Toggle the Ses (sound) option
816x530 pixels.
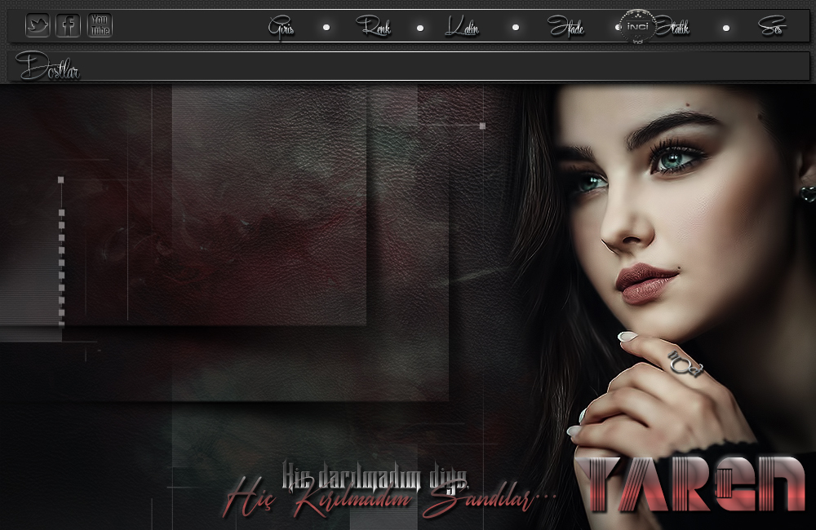[771, 28]
